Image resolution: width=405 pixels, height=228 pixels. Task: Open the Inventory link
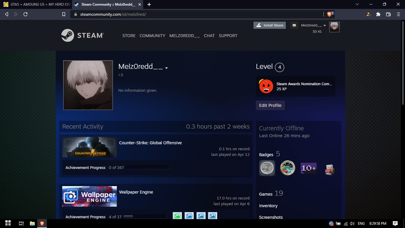click(268, 206)
